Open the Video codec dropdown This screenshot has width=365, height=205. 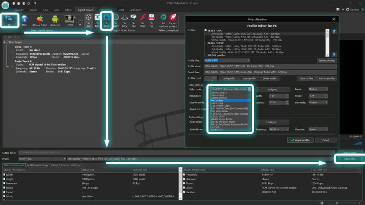[x=249, y=89]
